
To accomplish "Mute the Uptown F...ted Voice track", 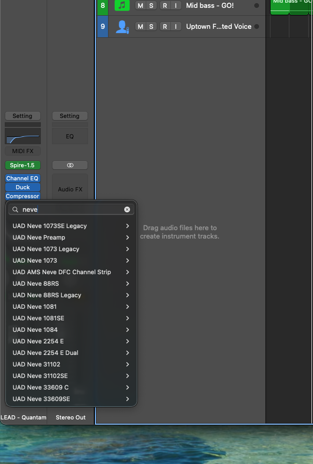I will click(141, 27).
